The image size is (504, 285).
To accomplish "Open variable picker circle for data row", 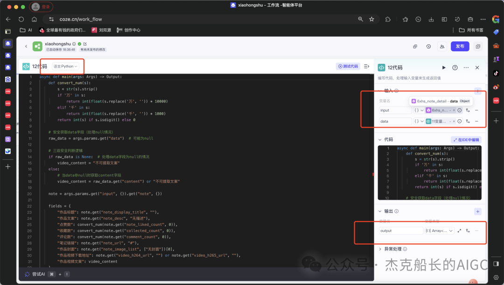I will [460, 121].
